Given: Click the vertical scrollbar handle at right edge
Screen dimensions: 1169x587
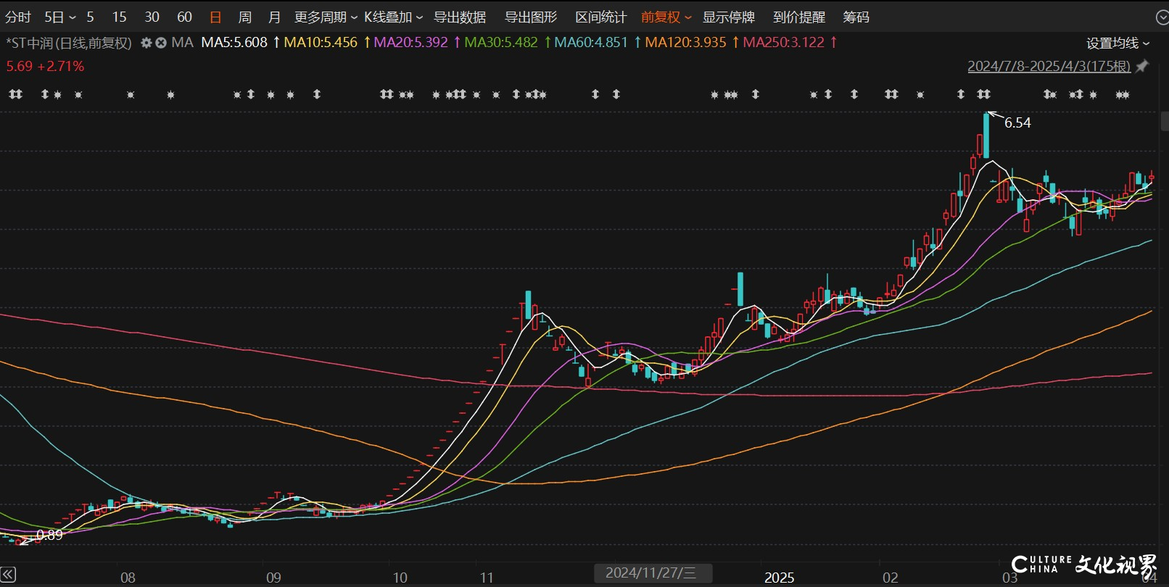Looking at the screenshot, I should click(x=1165, y=121).
